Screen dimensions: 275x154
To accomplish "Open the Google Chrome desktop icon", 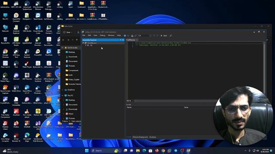I will (x=5, y=53).
